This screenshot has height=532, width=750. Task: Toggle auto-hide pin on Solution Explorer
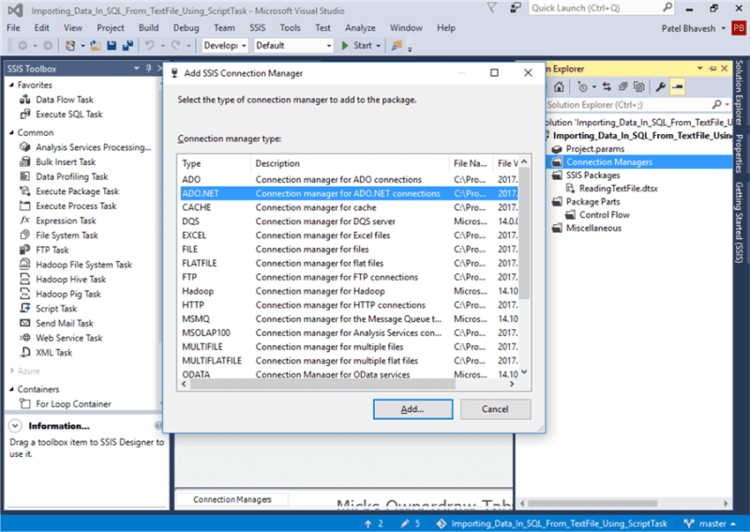[712, 68]
